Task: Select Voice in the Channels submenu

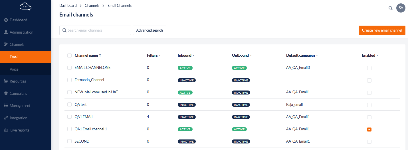Action: (14, 69)
